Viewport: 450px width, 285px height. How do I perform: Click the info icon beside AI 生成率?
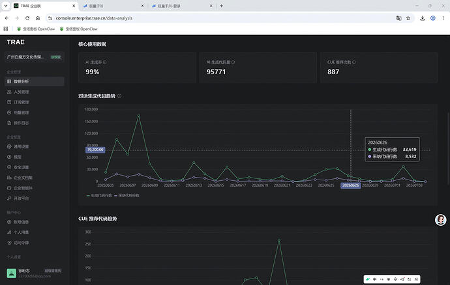pyautogui.click(x=105, y=62)
